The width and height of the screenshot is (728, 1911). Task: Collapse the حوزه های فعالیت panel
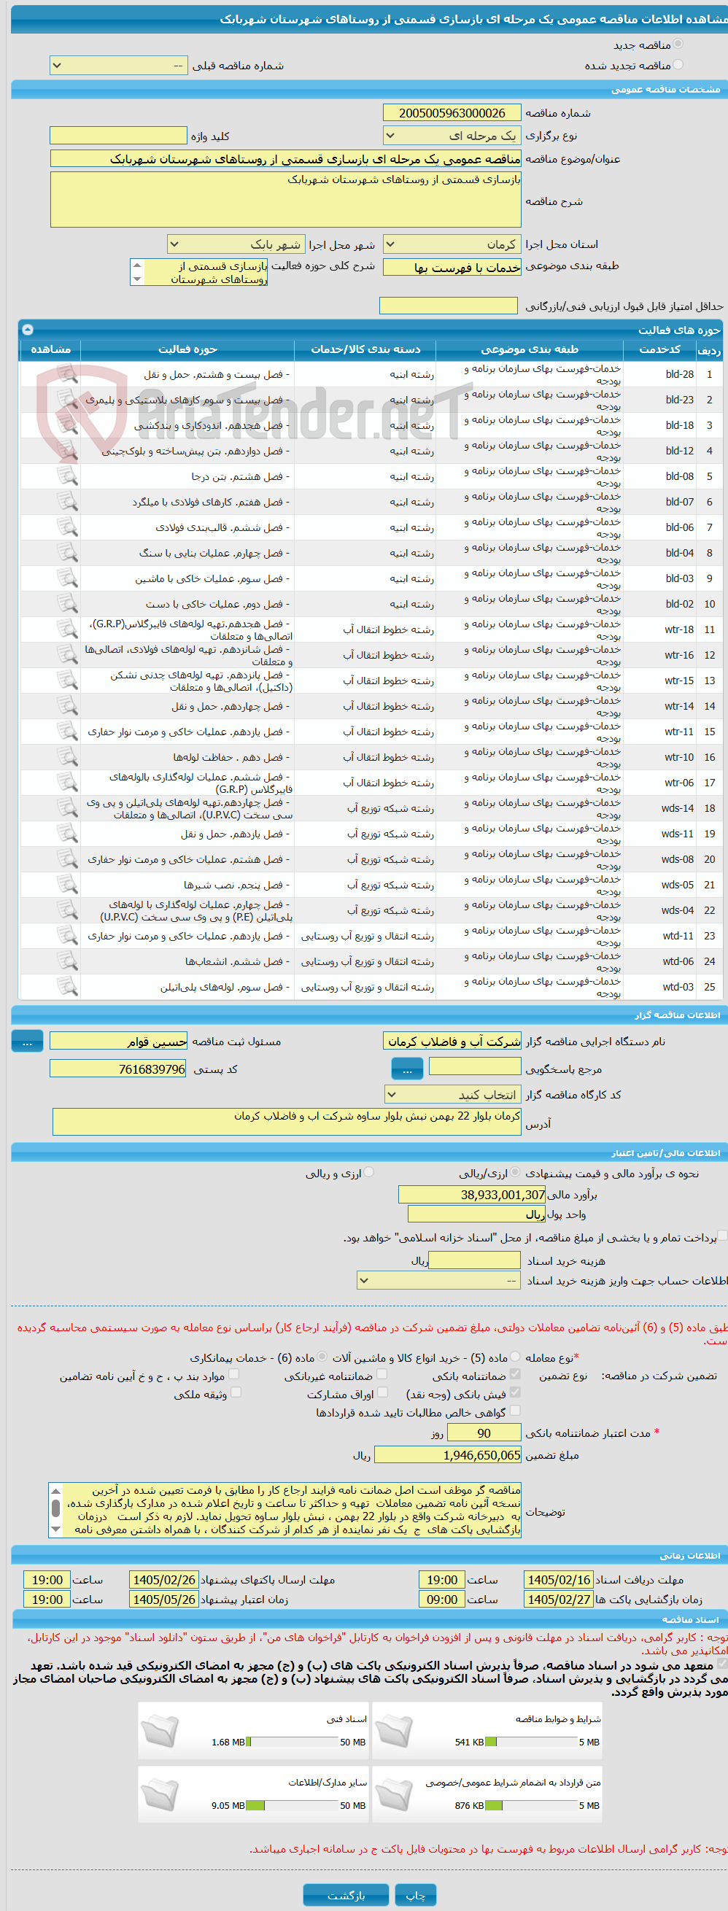[x=28, y=330]
